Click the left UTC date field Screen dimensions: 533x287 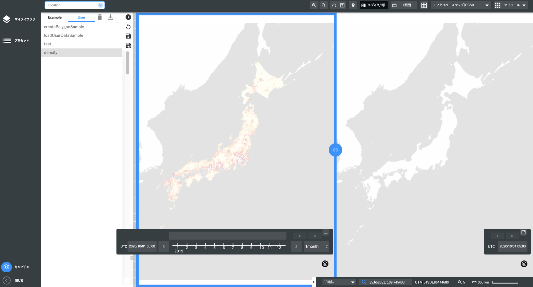click(x=142, y=246)
